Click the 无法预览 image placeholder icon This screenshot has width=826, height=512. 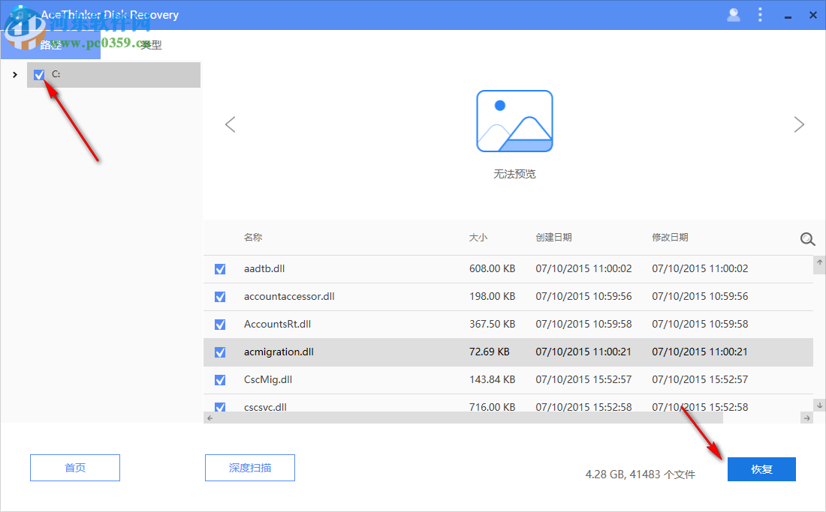coord(514,121)
